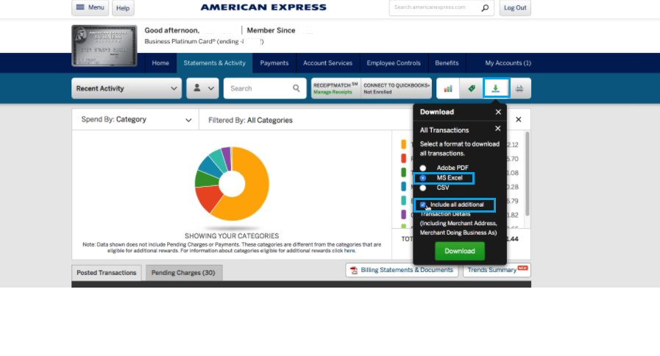
Task: Click the download arrow icon in toolbar
Action: [496, 88]
